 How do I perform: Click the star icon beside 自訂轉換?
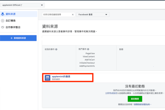coord(3,21)
